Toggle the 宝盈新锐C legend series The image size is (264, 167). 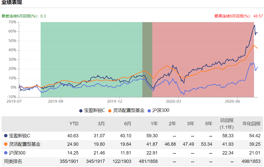coord(92,110)
